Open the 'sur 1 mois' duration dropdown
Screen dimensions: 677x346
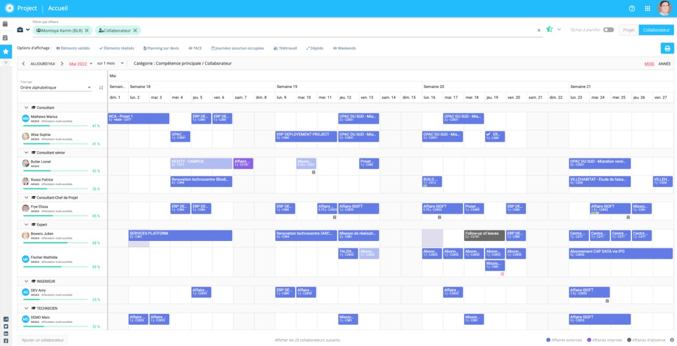tap(110, 63)
